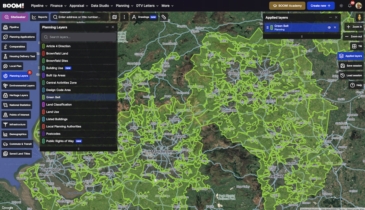
Task: Activate the Street View pegman
Action: tap(359, 17)
